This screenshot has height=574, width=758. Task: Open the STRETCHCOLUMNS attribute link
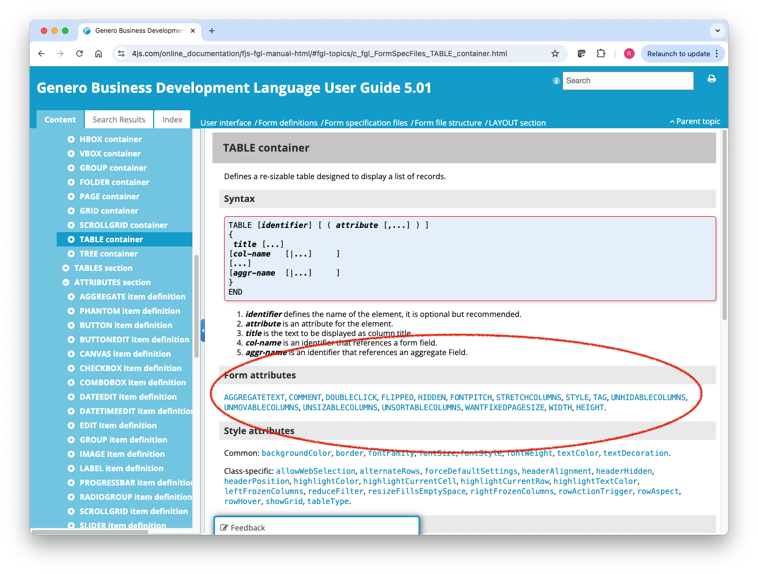tap(529, 398)
